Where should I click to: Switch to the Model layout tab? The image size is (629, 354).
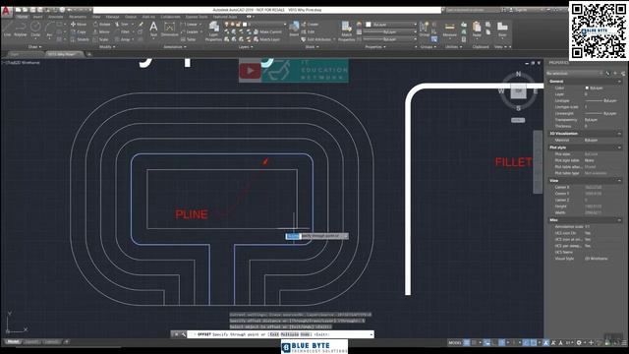13,342
